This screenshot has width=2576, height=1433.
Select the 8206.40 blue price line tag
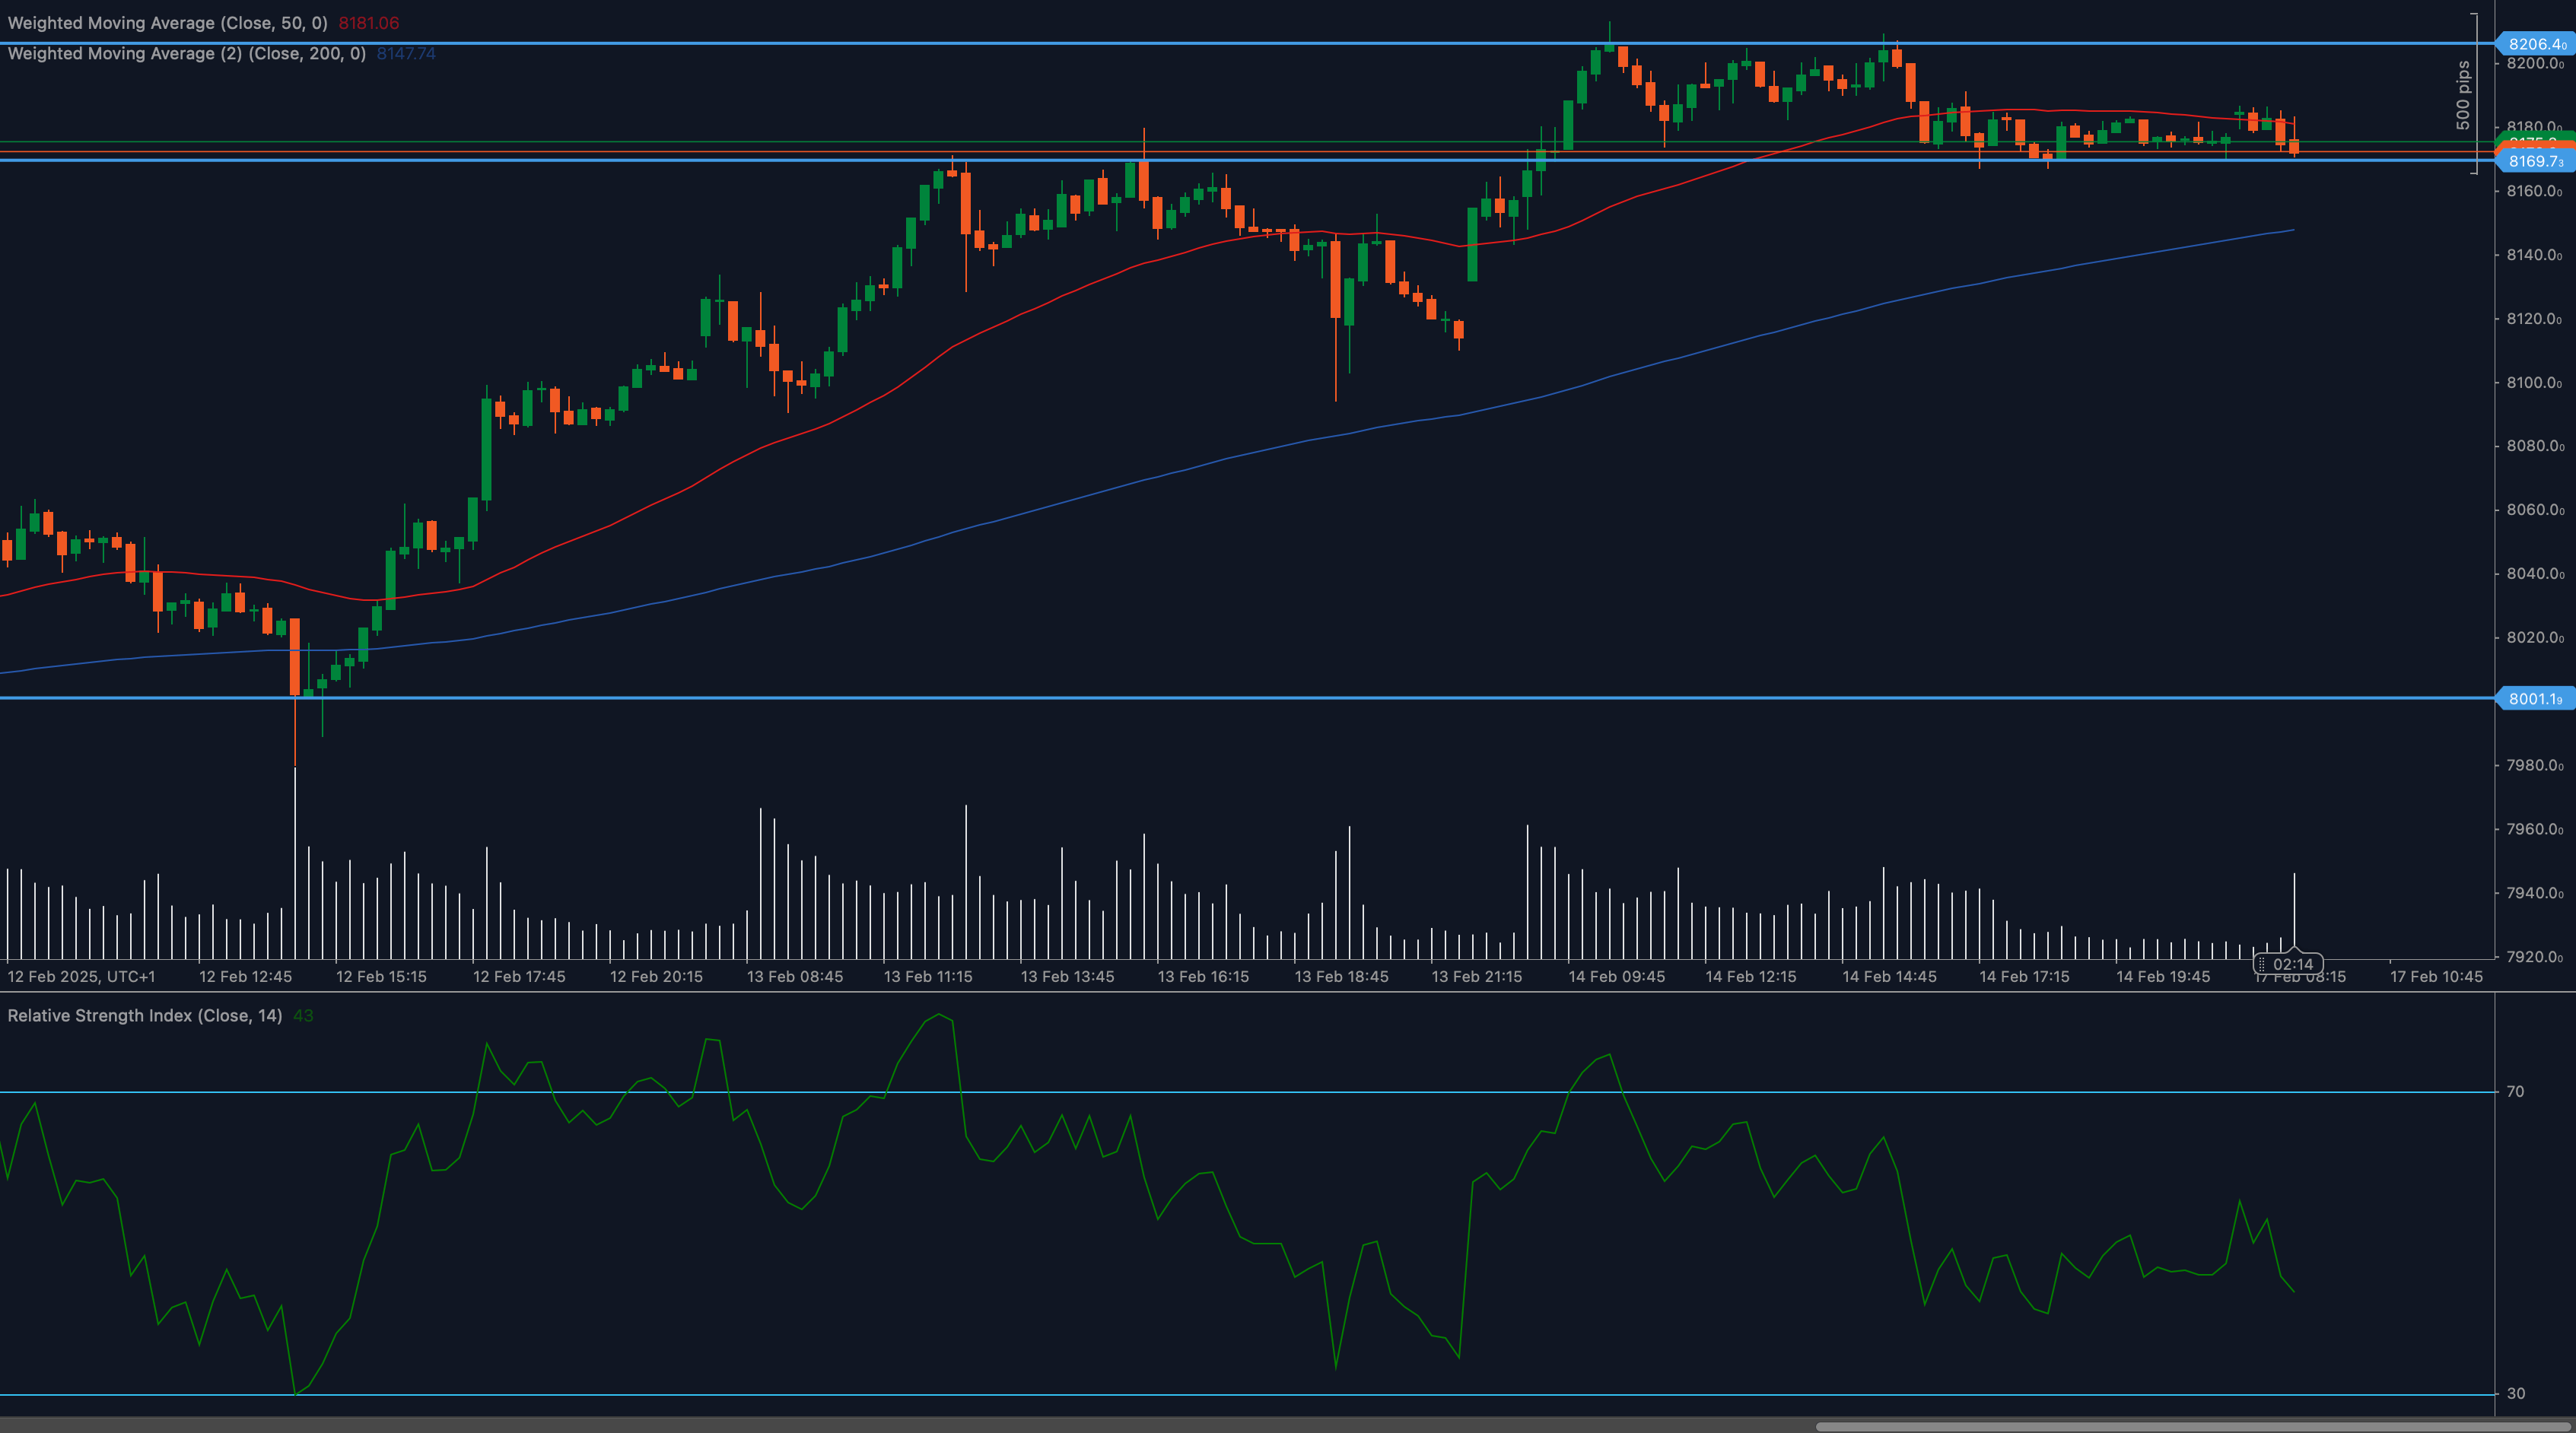click(2535, 44)
